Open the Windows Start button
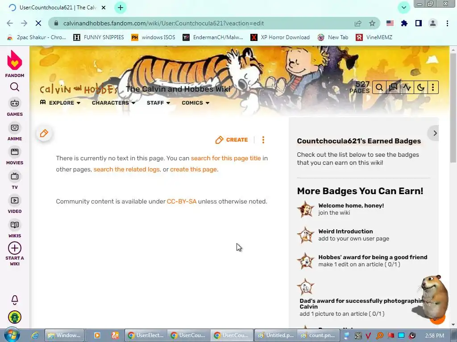 pos(12,335)
